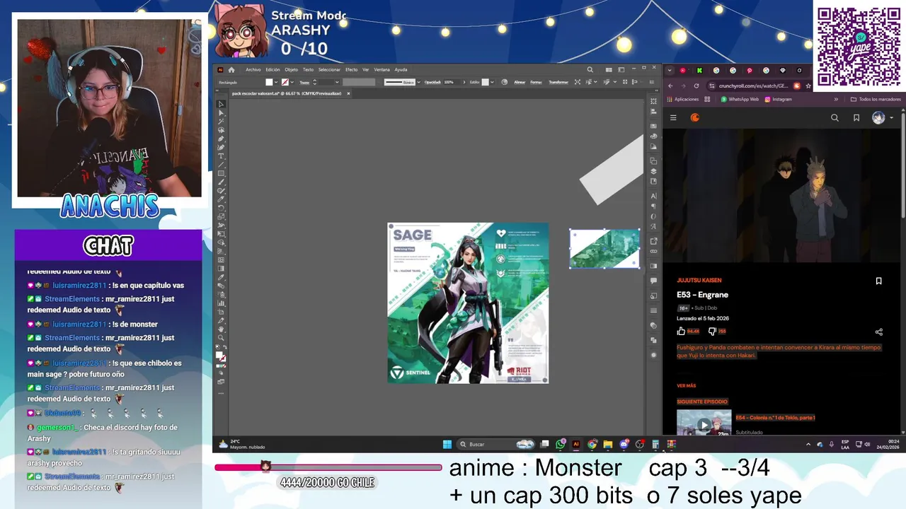Viewport: 906px width, 509px height.
Task: Bookmark this page with star icon
Action: (x=808, y=86)
